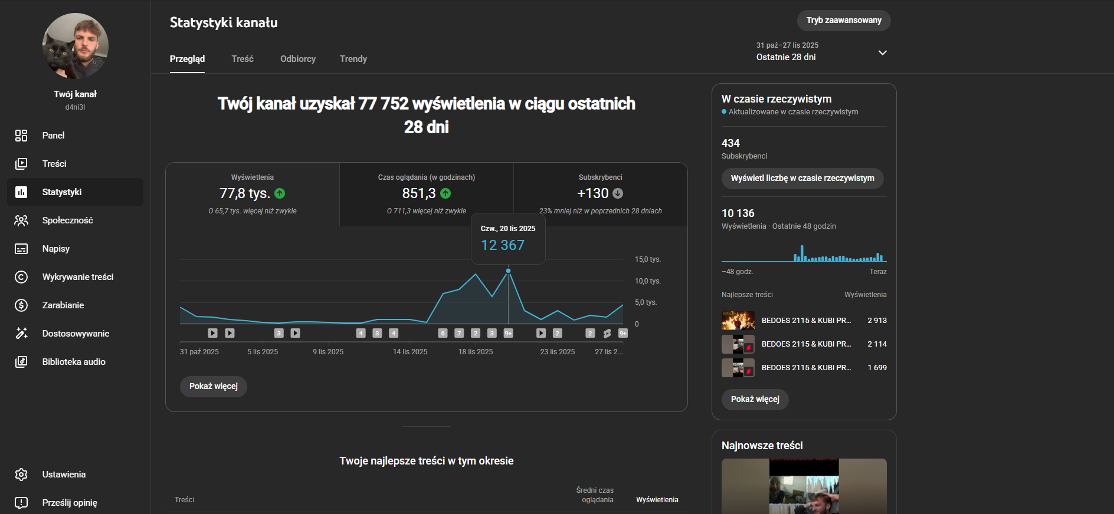Select the Subskrybenci metric card
This screenshot has width=1114, height=514.
click(600, 194)
